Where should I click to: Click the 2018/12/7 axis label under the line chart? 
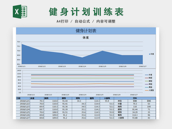pos(134,95)
